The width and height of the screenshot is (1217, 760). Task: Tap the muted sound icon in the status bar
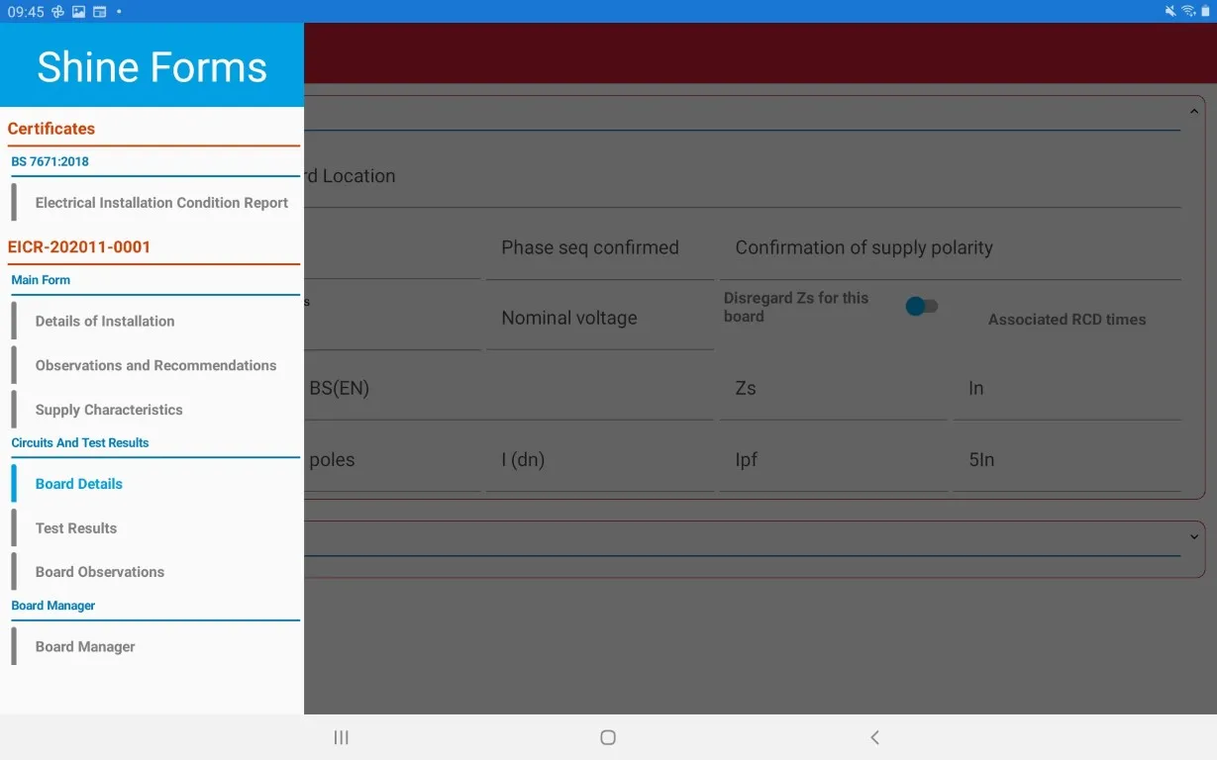pos(1168,11)
